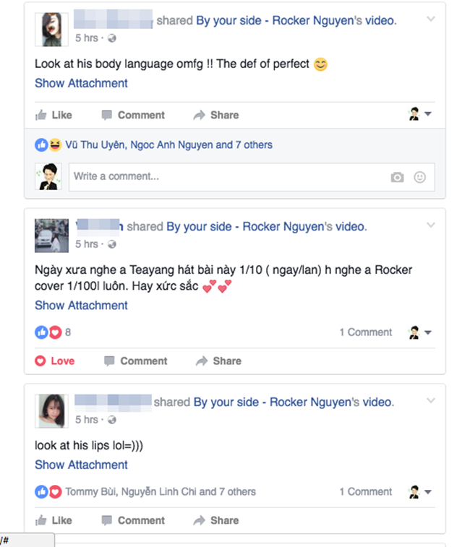Open the profile picture of the second post's author
The height and width of the screenshot is (547, 470).
(x=51, y=236)
